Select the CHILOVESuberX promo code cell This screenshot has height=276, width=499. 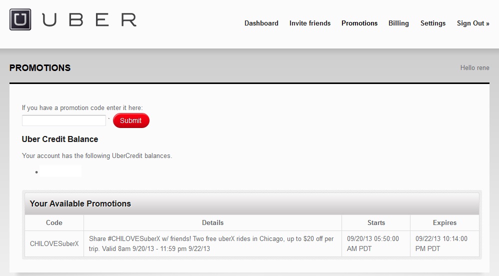(x=54, y=243)
